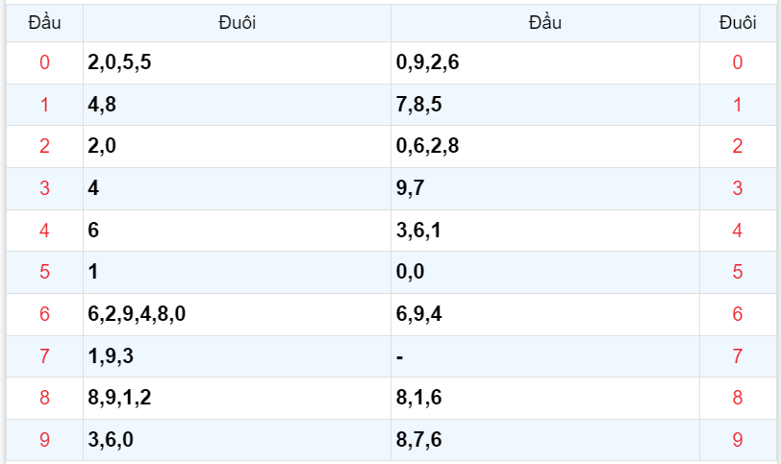Click the wide "Đầu" header in third column
Viewport: 781px width, 464px height.
tap(544, 22)
